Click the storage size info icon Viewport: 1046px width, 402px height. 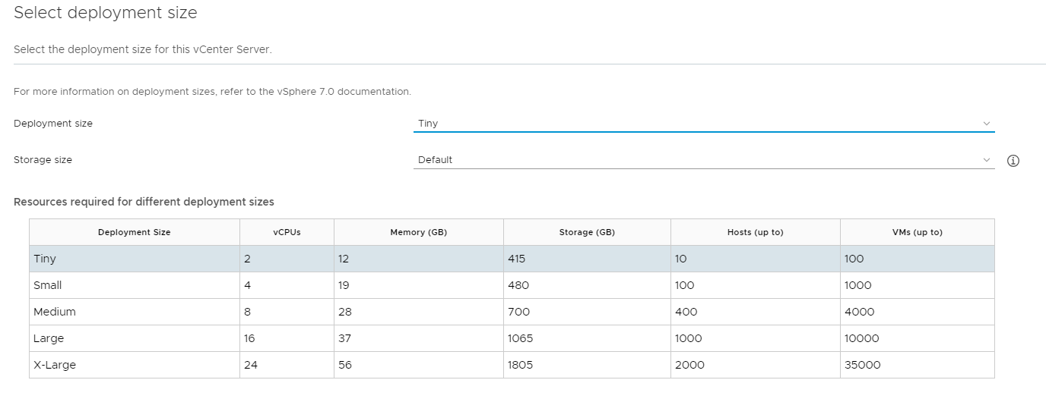(1013, 161)
